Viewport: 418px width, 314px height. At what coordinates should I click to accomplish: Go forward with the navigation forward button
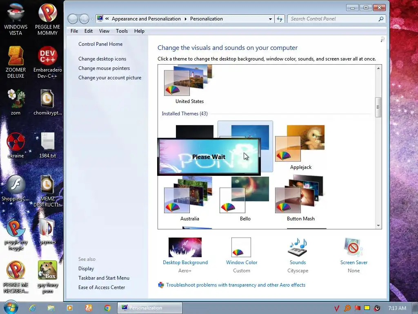(x=84, y=19)
